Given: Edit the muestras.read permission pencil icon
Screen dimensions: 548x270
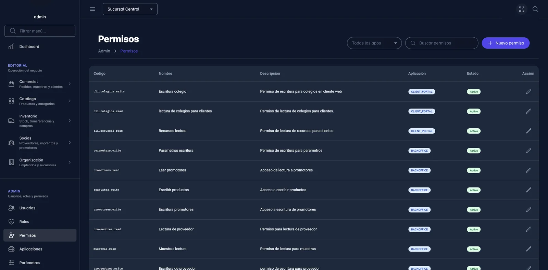Looking at the screenshot, I should click(x=528, y=249).
